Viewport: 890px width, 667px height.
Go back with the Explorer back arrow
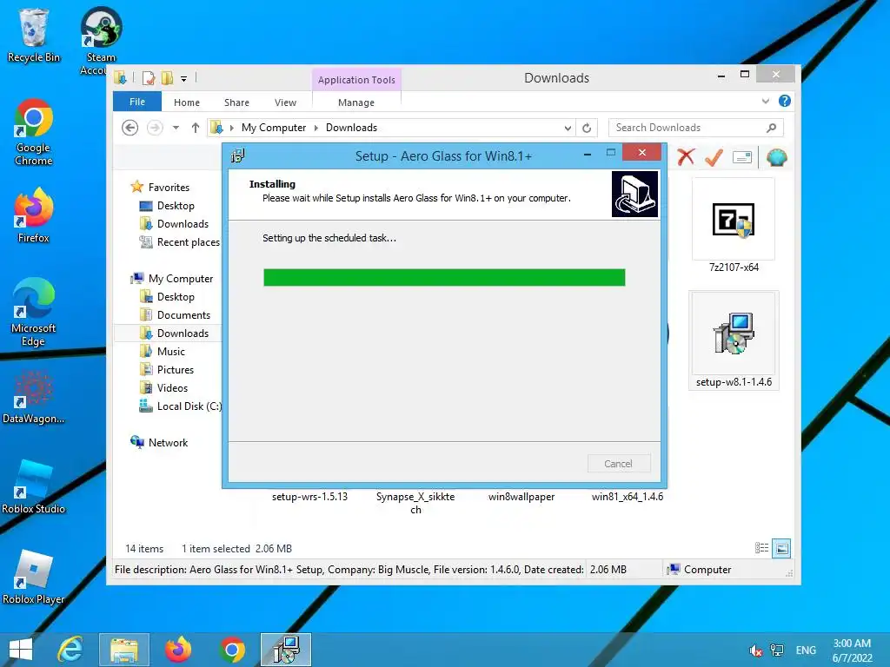[x=130, y=128]
